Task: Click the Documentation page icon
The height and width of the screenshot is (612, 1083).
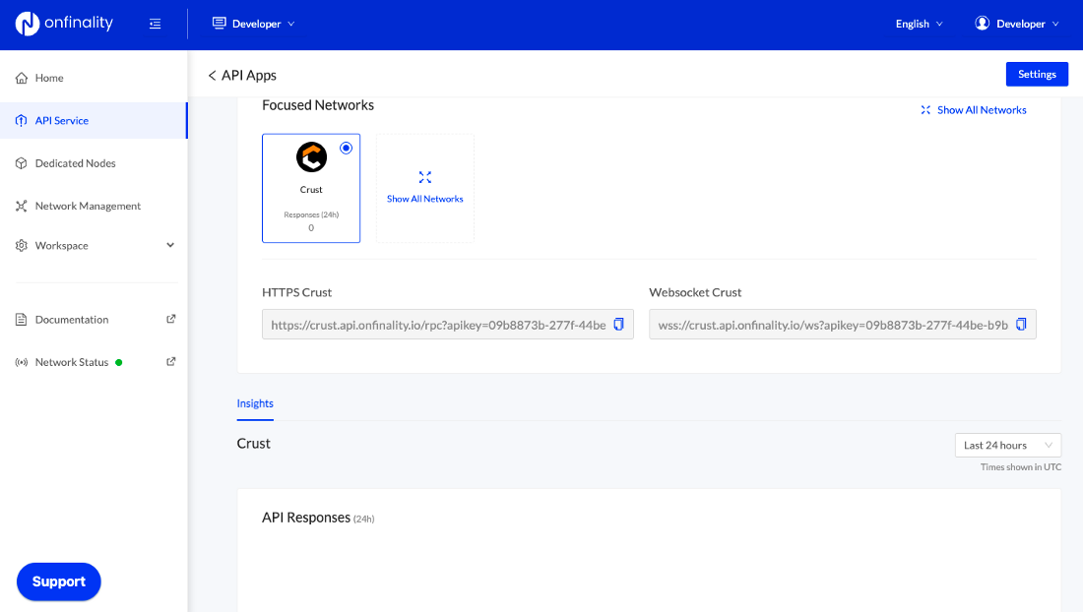Action: 22,320
